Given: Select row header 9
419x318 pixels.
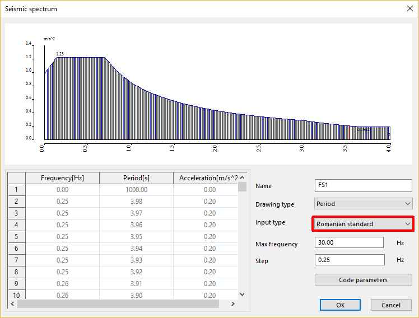Looking at the screenshot, I should tap(17, 284).
